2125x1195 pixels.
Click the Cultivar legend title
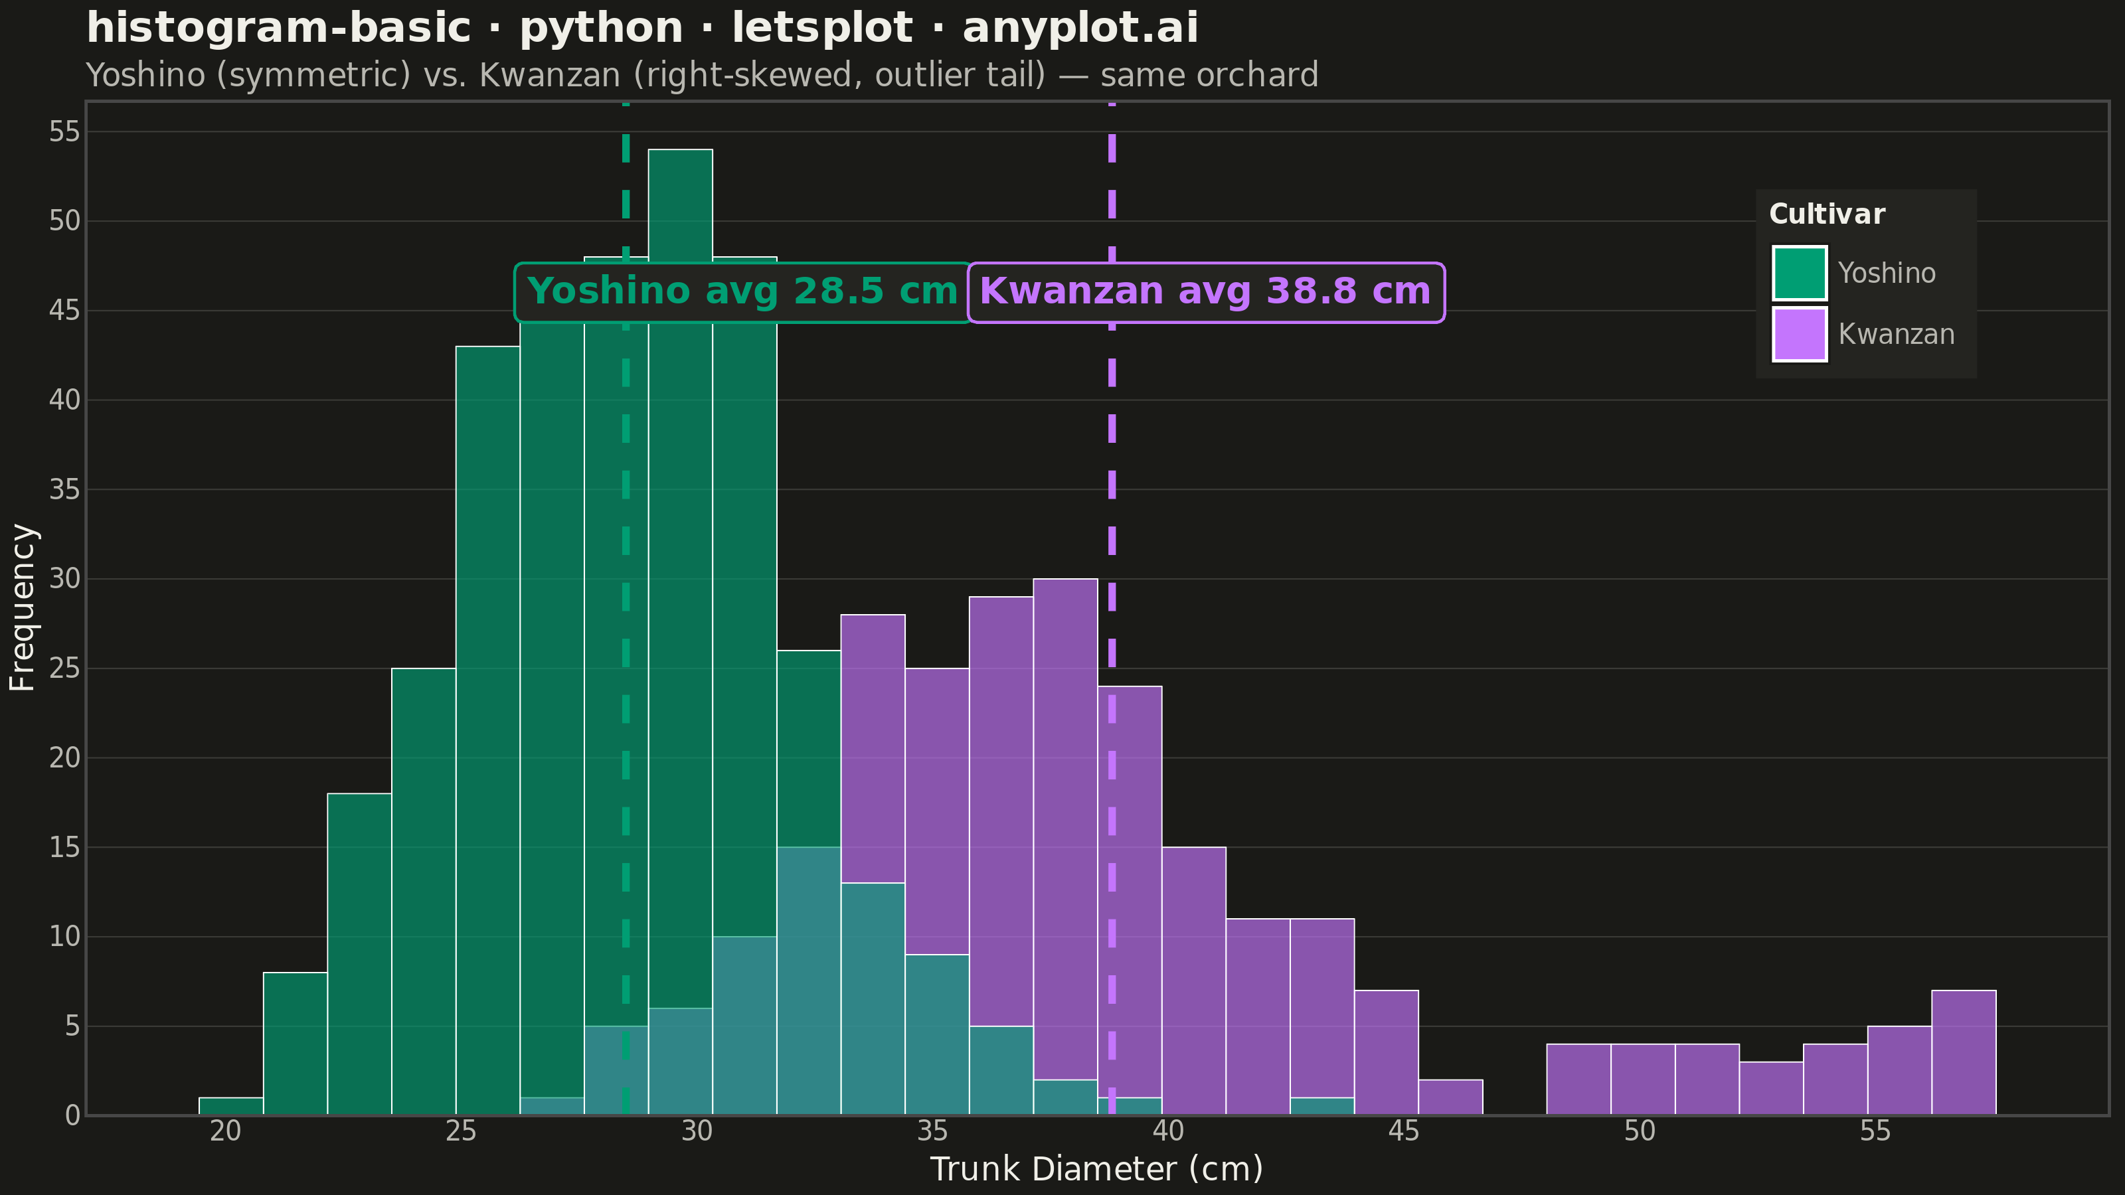[1826, 214]
